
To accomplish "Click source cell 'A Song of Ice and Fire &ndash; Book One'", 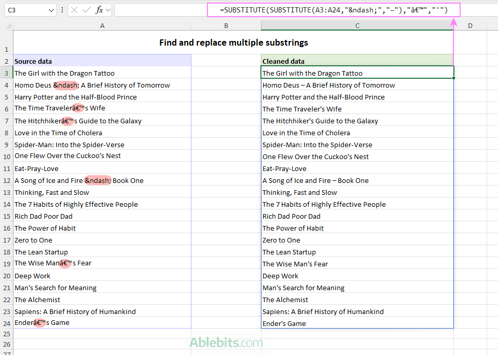I will click(102, 180).
